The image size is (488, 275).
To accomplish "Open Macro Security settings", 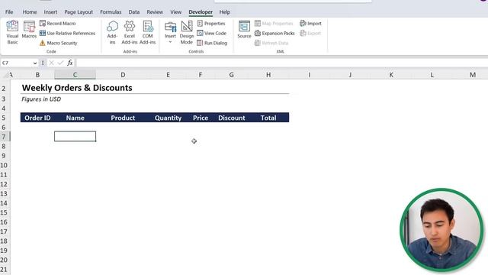I will [x=58, y=43].
